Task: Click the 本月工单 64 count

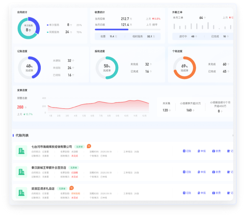Action: click(202, 18)
